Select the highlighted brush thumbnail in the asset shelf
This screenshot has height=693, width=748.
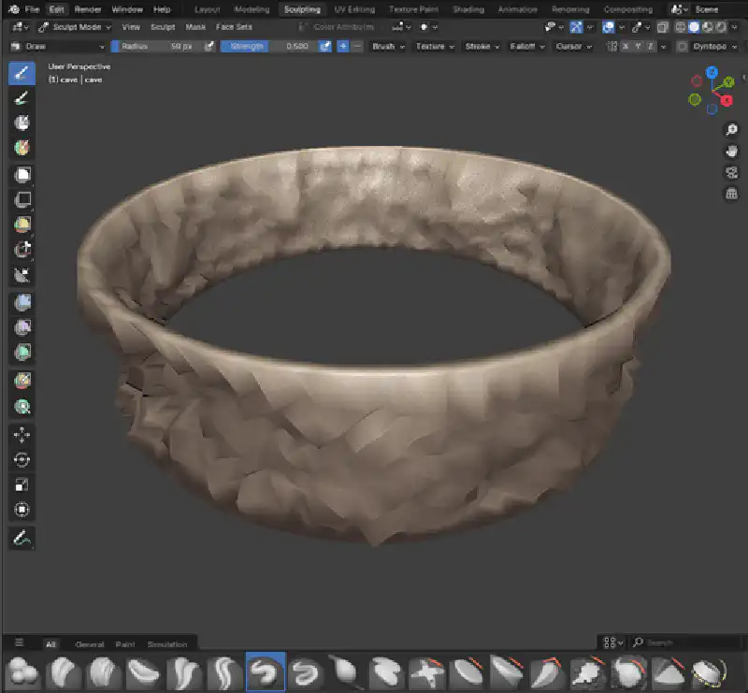pos(264,671)
